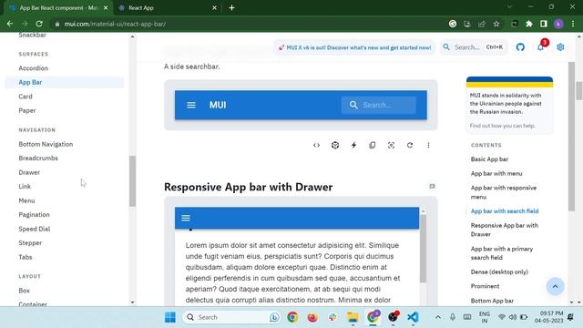Close the React App tab
This screenshot has width=583, height=328.
214,8
